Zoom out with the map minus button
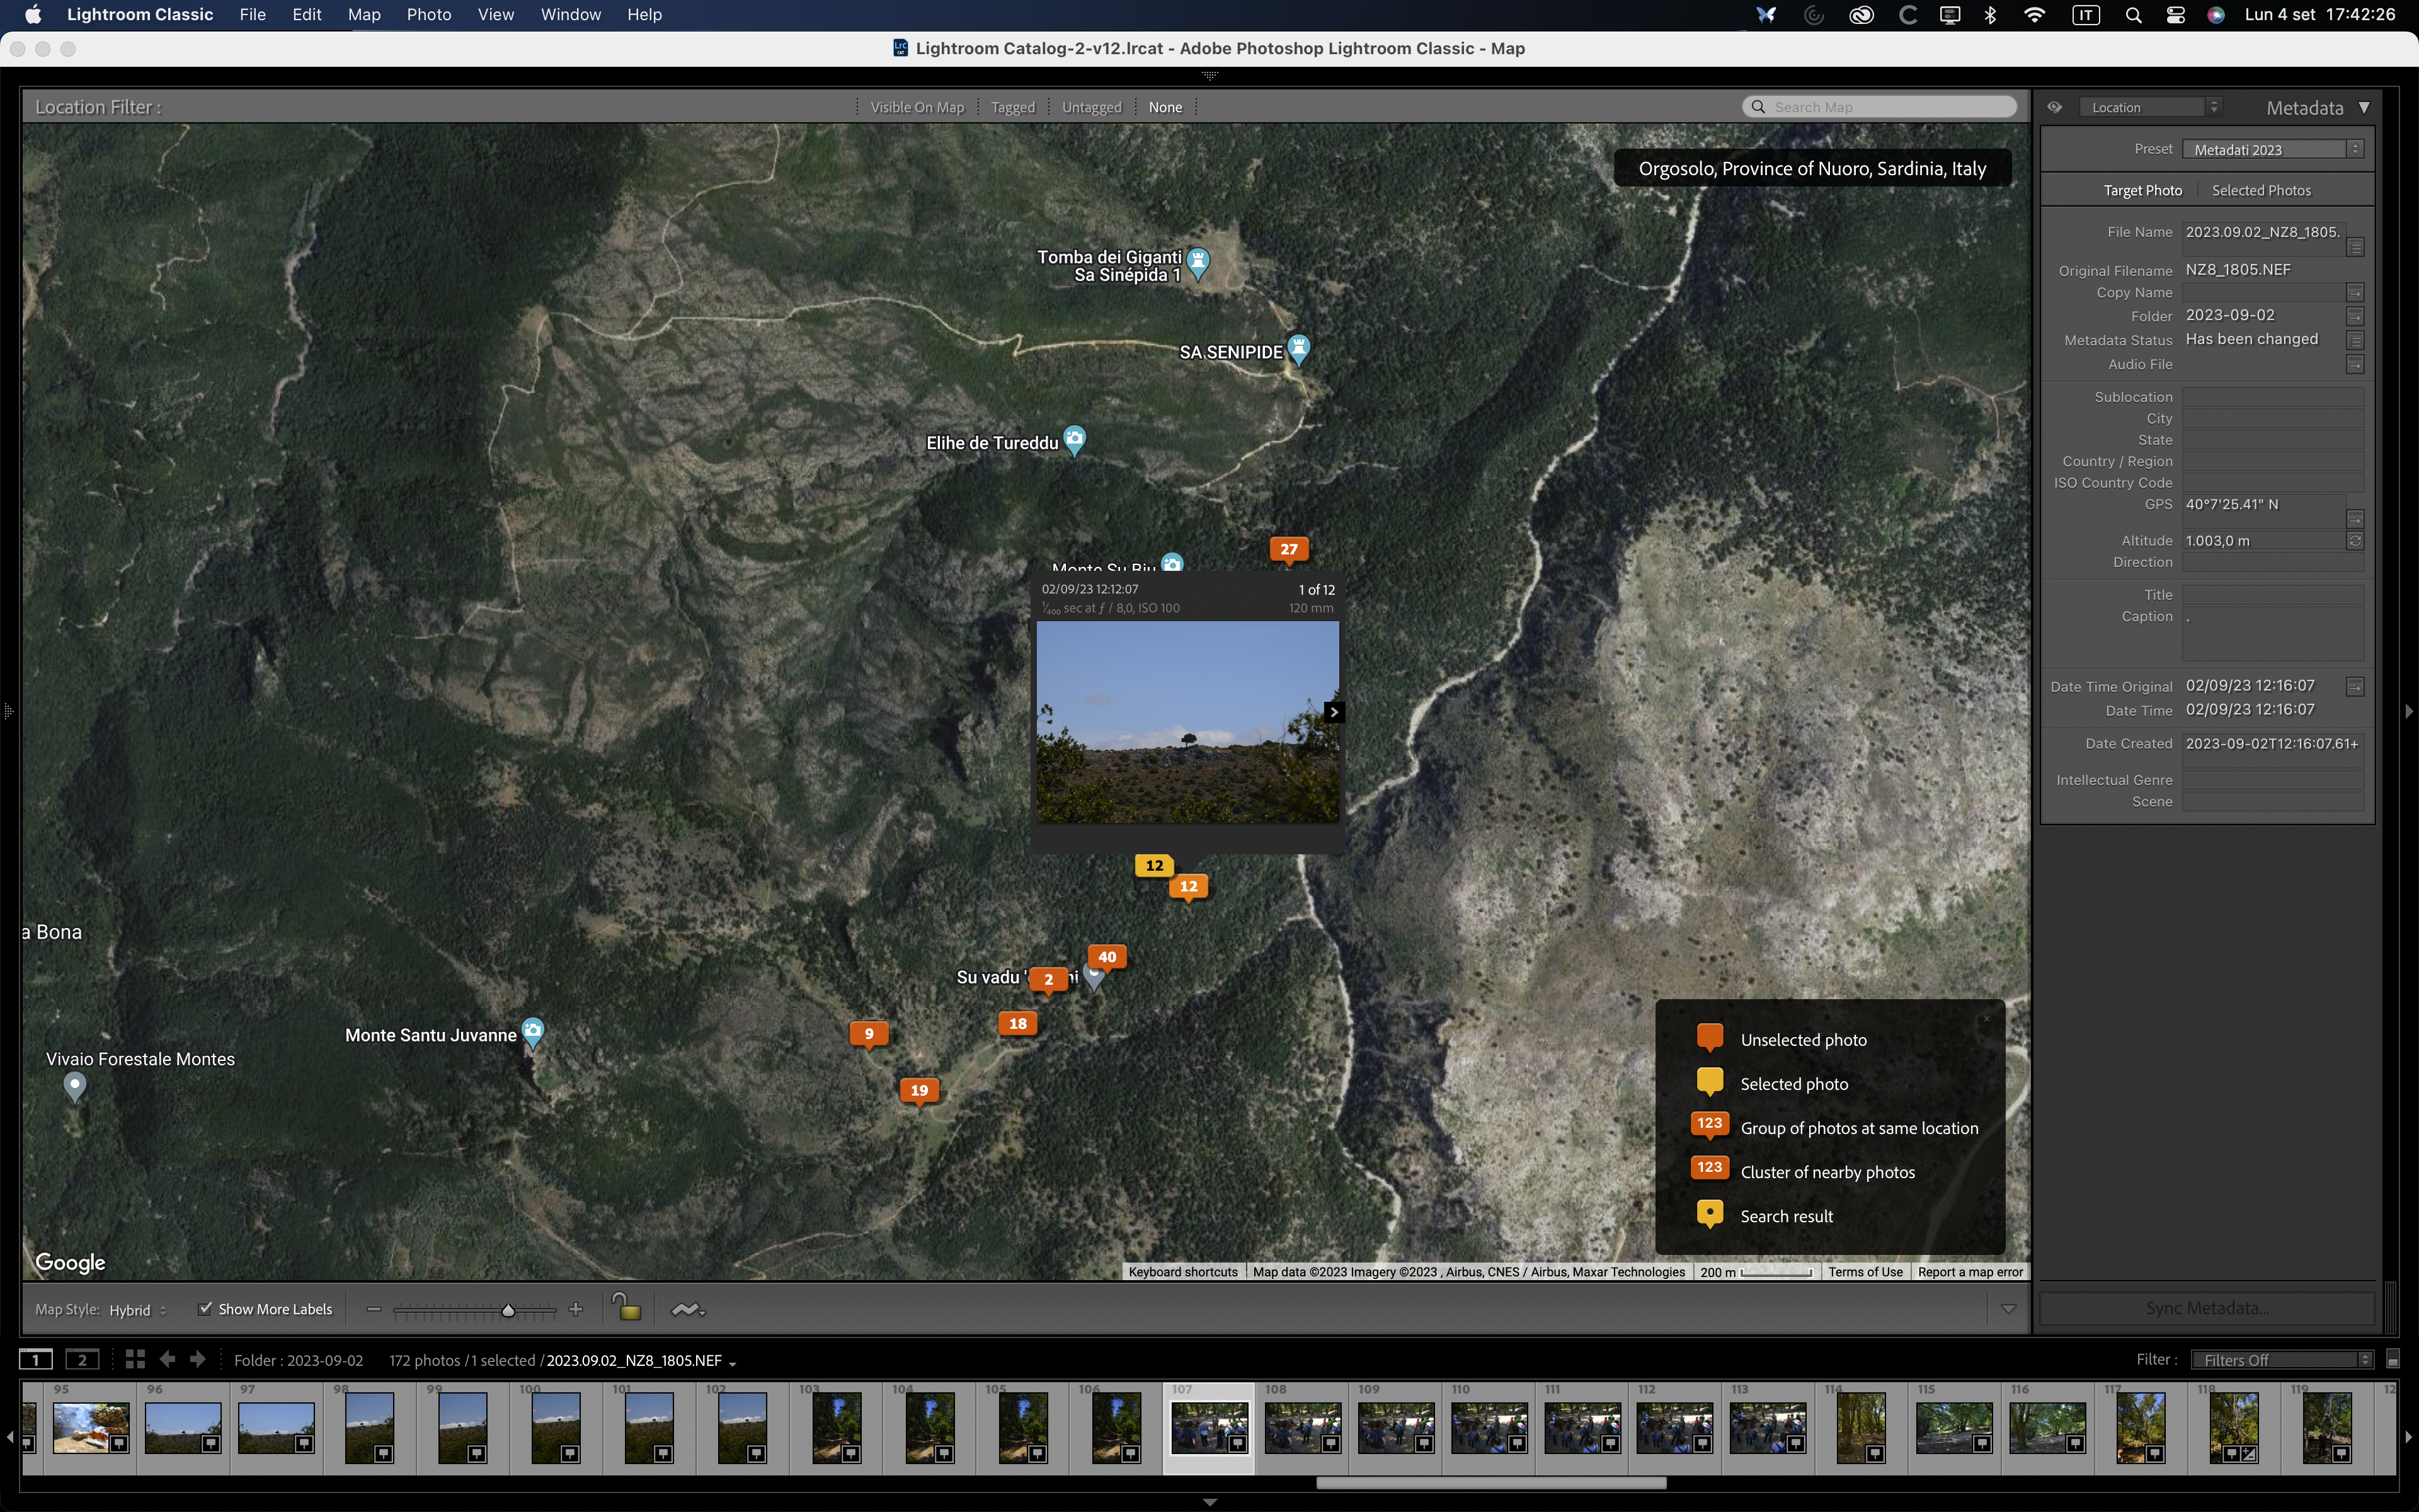This screenshot has width=2419, height=1512. coord(374,1309)
